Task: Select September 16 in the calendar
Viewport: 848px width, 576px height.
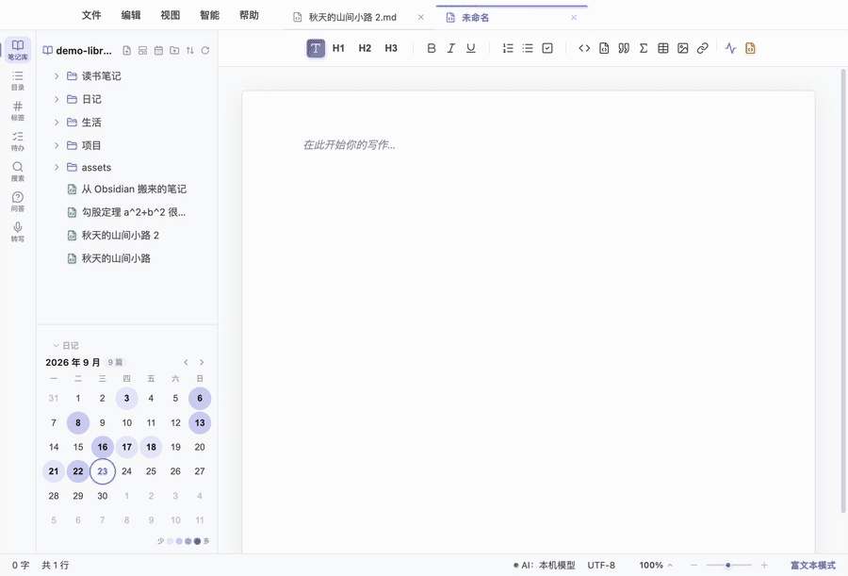Action: (x=102, y=447)
